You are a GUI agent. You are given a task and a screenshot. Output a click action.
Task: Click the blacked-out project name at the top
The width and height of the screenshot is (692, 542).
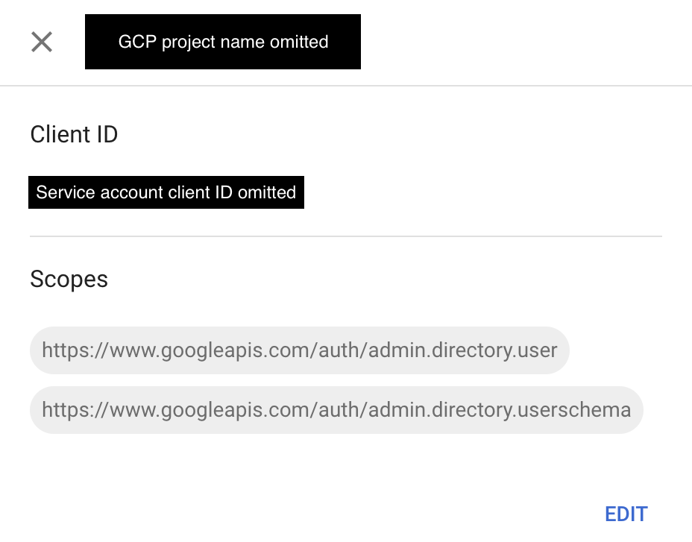point(222,42)
